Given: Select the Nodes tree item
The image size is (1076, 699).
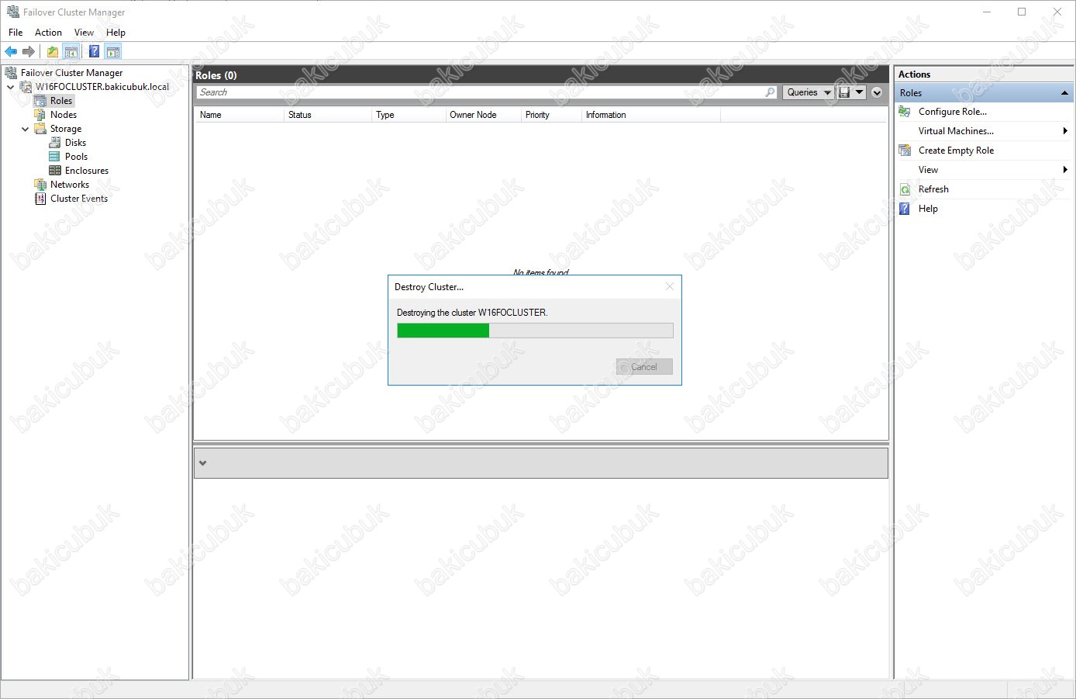Looking at the screenshot, I should pos(64,115).
